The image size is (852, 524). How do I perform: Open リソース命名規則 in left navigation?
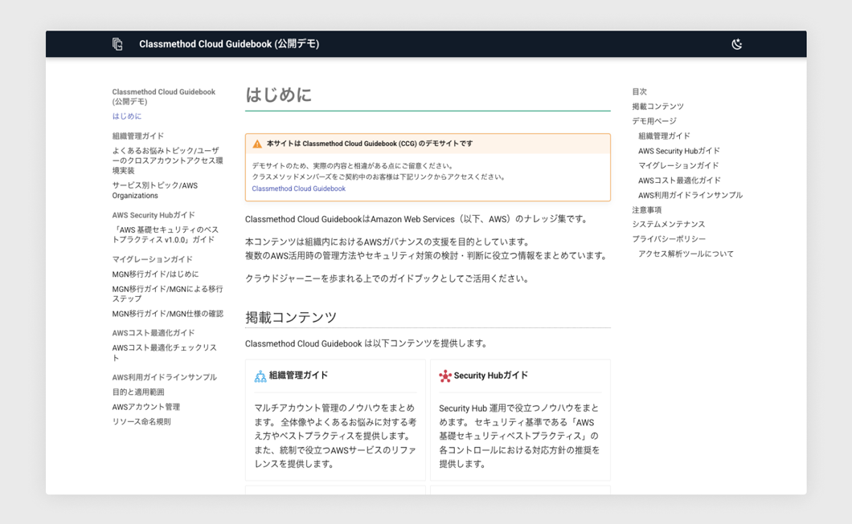[x=141, y=422]
